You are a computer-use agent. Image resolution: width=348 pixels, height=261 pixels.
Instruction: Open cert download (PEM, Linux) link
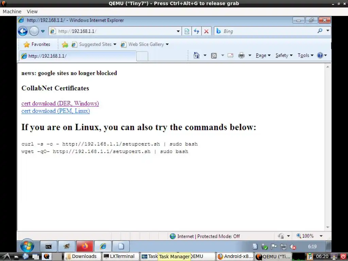[x=55, y=111]
